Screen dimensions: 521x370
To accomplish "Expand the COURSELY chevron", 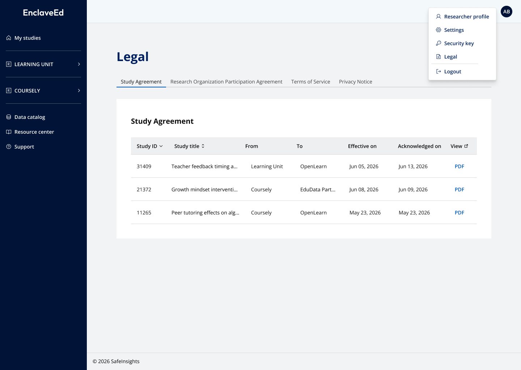I will click(79, 91).
